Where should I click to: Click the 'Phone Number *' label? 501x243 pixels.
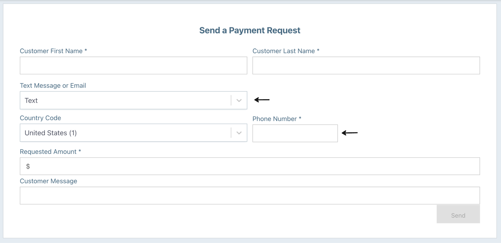[x=277, y=119]
